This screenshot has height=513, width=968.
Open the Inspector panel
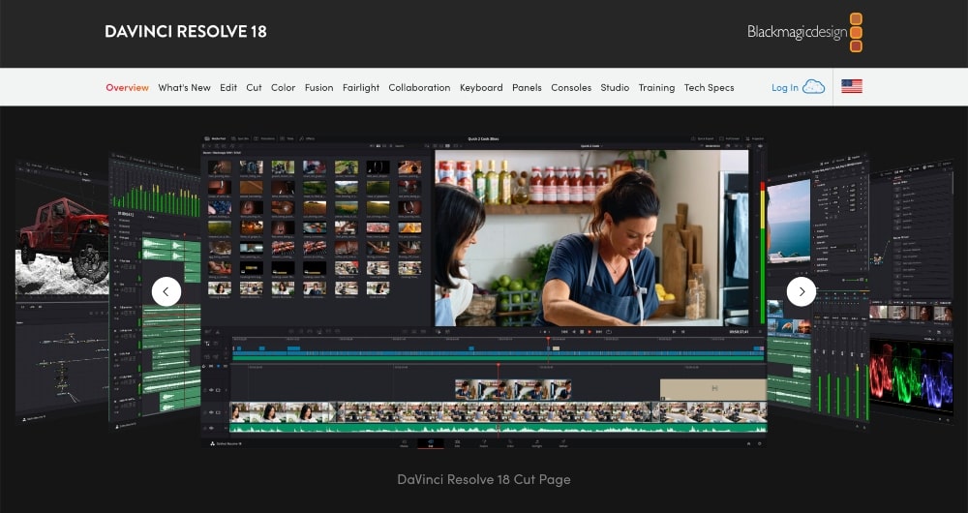point(754,138)
